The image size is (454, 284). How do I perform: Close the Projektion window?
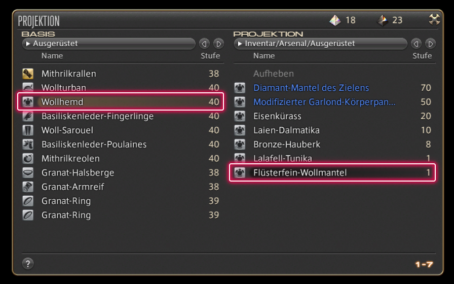click(434, 20)
